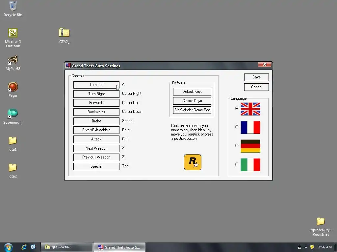Cancel the settings dialog
Viewport: 337px width, 252px height.
pyautogui.click(x=256, y=87)
